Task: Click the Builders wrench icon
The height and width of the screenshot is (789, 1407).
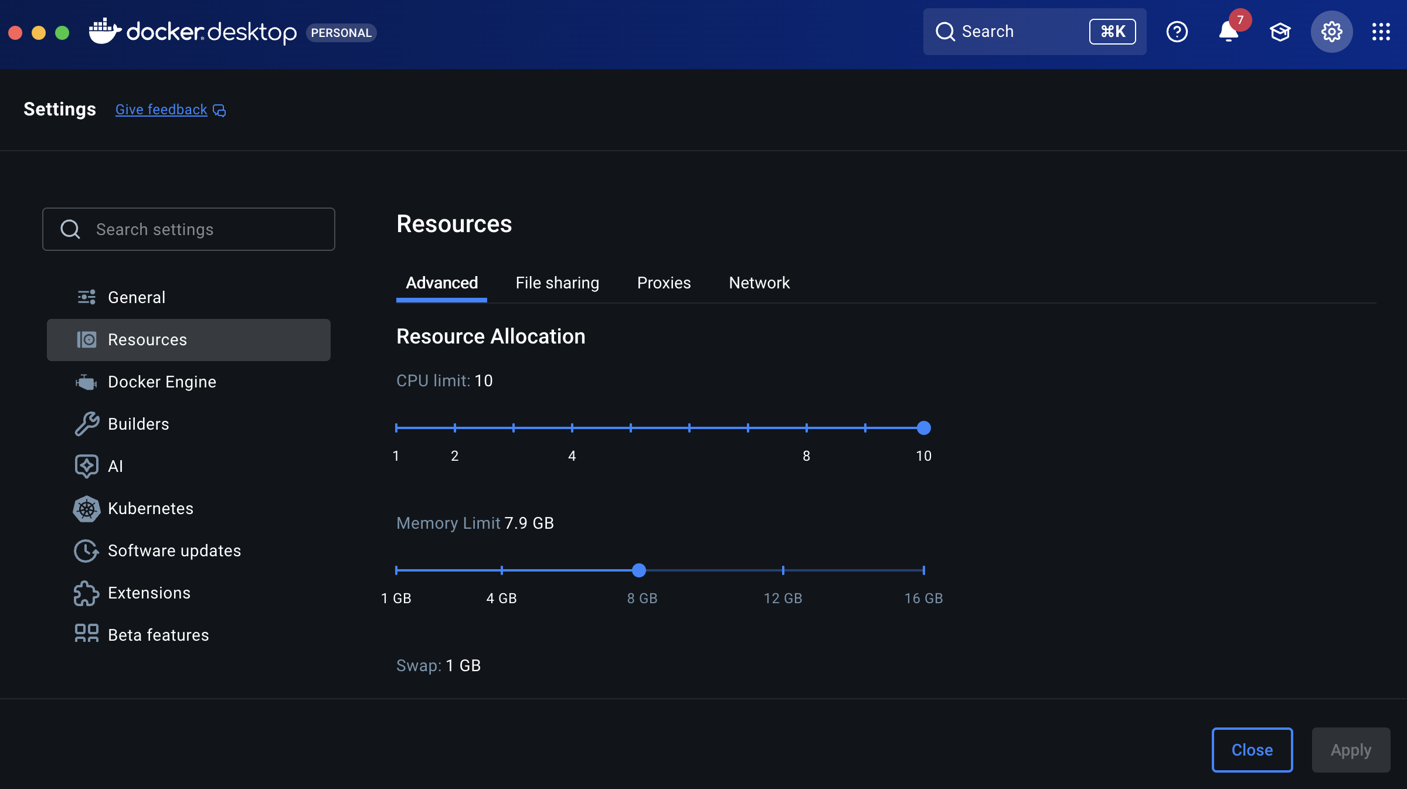Action: (86, 424)
